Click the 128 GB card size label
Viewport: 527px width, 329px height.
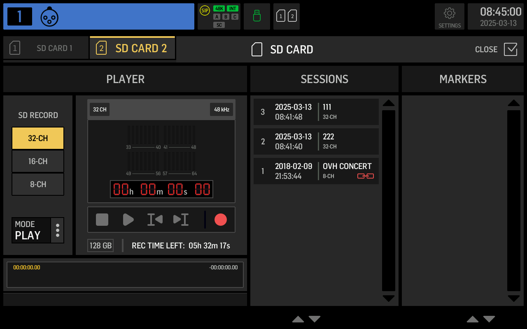(x=100, y=246)
